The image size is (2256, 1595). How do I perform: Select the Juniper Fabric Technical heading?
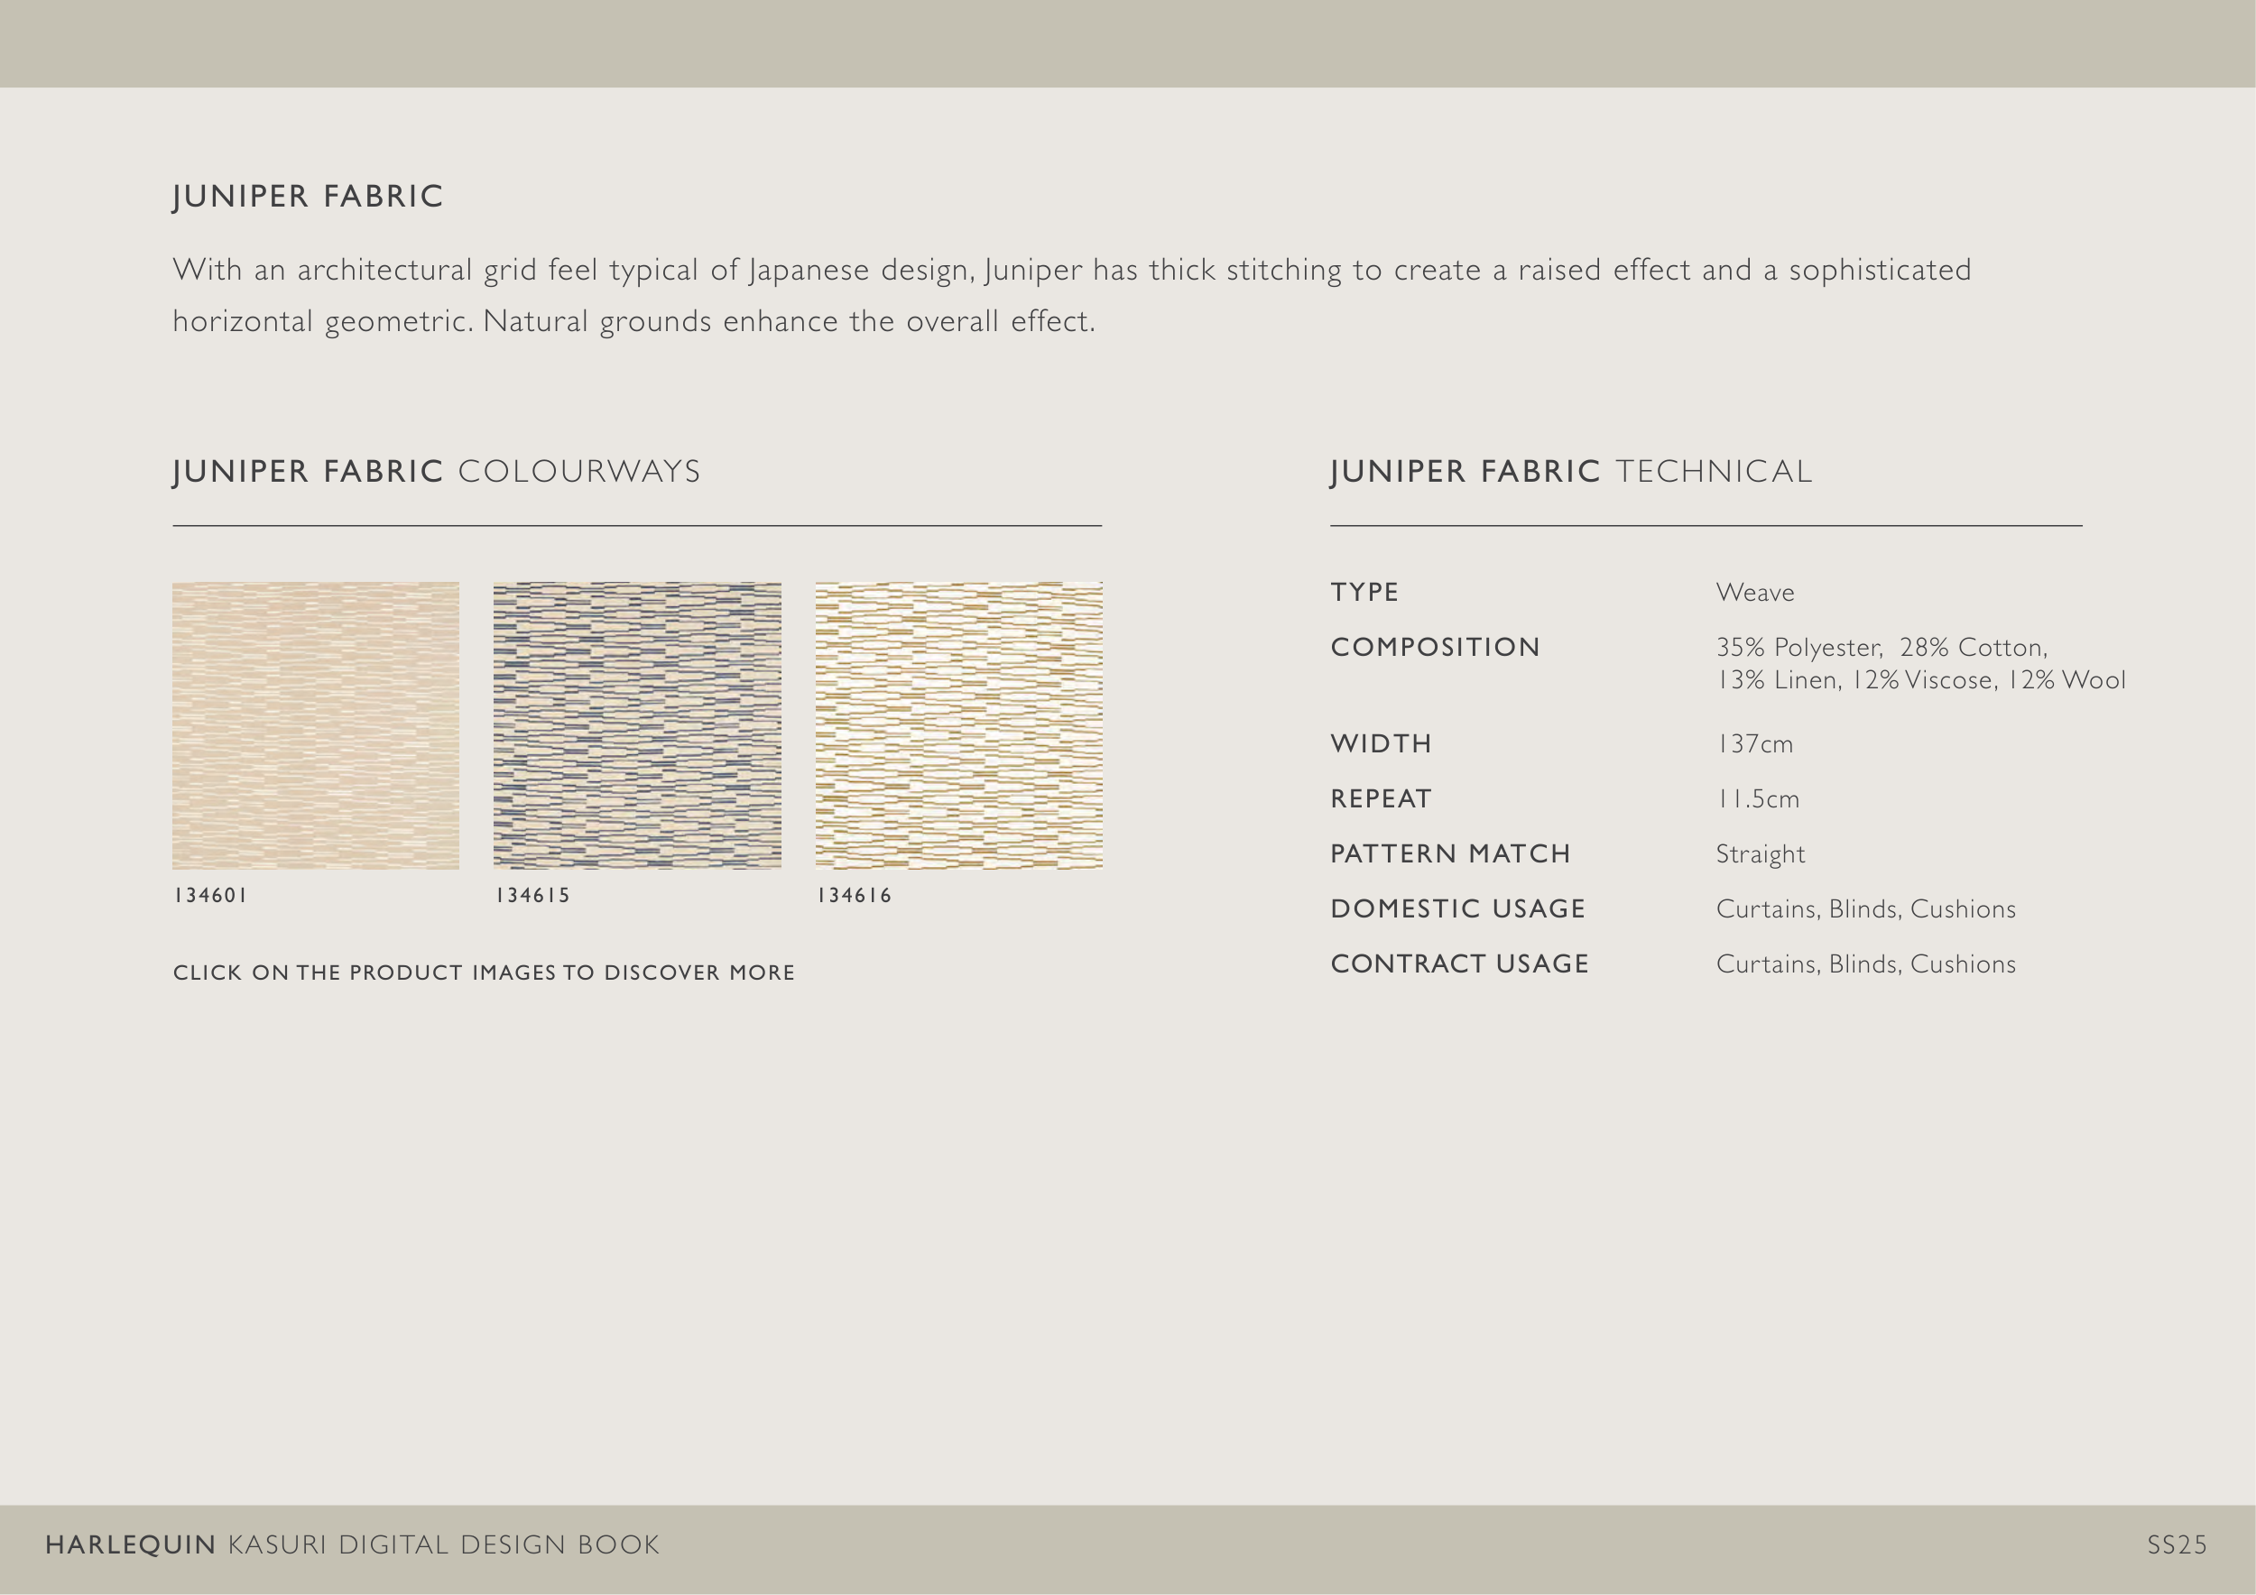tap(1570, 472)
